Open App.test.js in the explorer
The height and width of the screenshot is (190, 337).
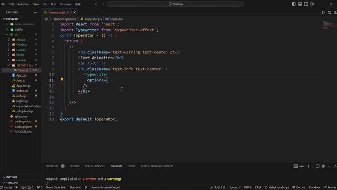23,85
